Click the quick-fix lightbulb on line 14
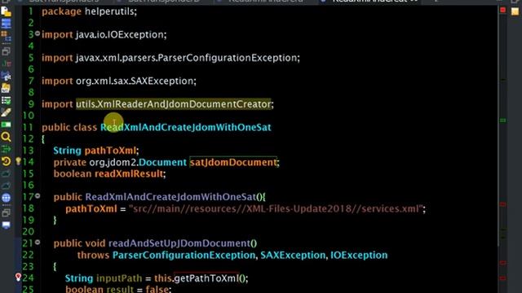Screen dimensions: 522x293 [18, 161]
